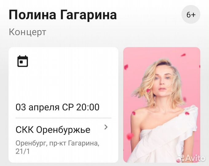The width and height of the screenshot is (209, 166).
Task: Expand venue details with the chevron arrow
Action: tap(106, 127)
